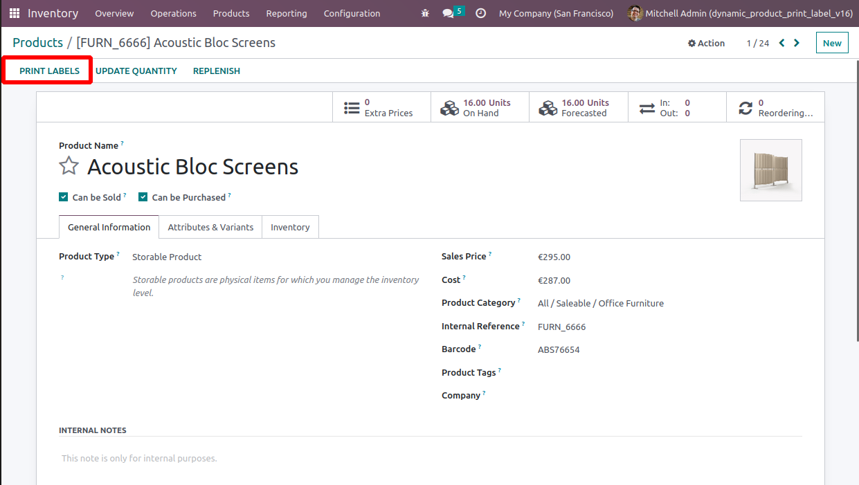Open Mitchell Admin user menu

(x=739, y=13)
